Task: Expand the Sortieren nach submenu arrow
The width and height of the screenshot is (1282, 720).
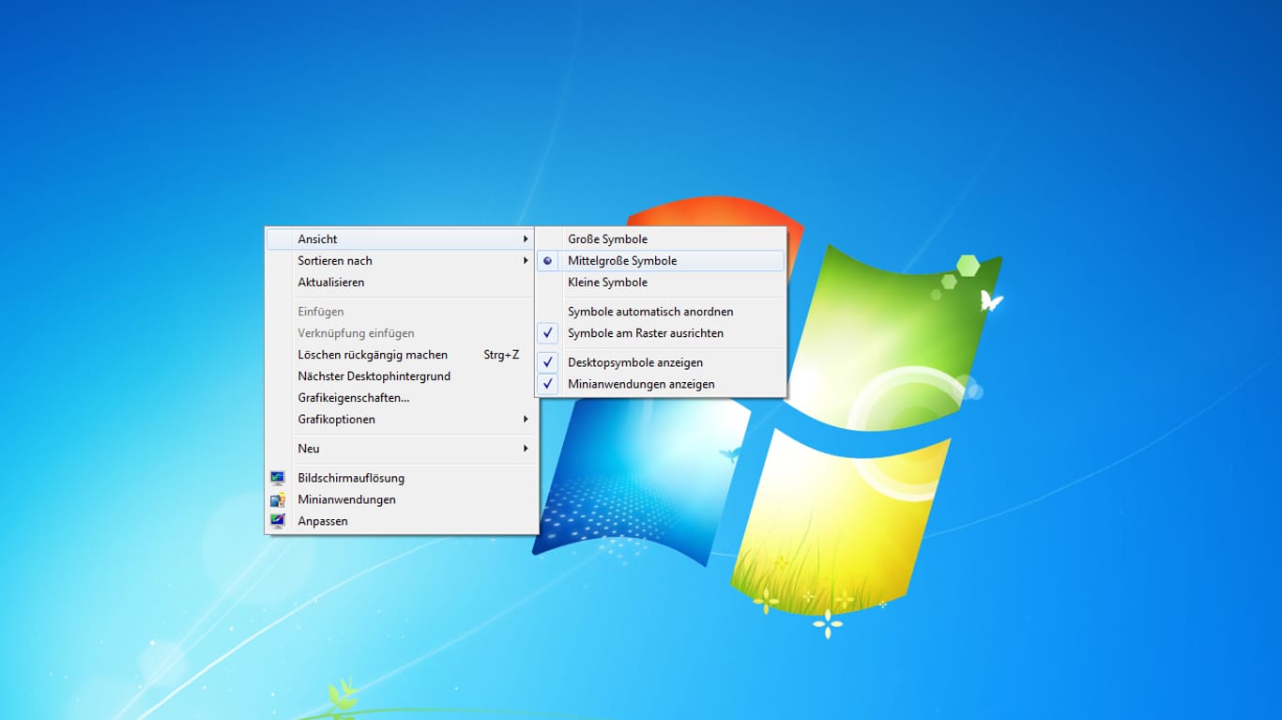Action: (526, 261)
